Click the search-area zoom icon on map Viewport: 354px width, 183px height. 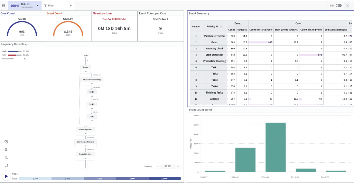coord(6,142)
